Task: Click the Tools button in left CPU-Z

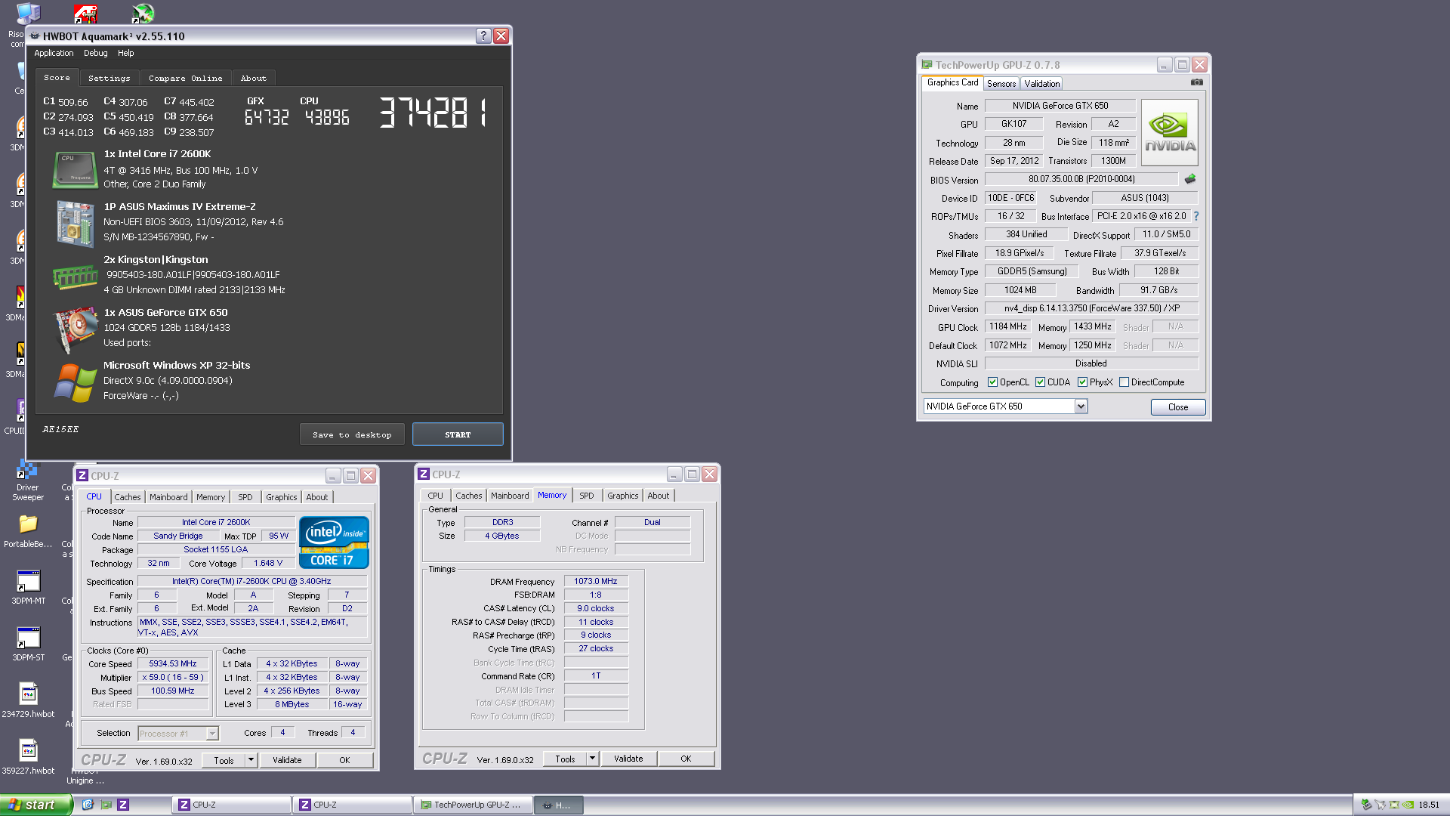Action: coord(224,760)
